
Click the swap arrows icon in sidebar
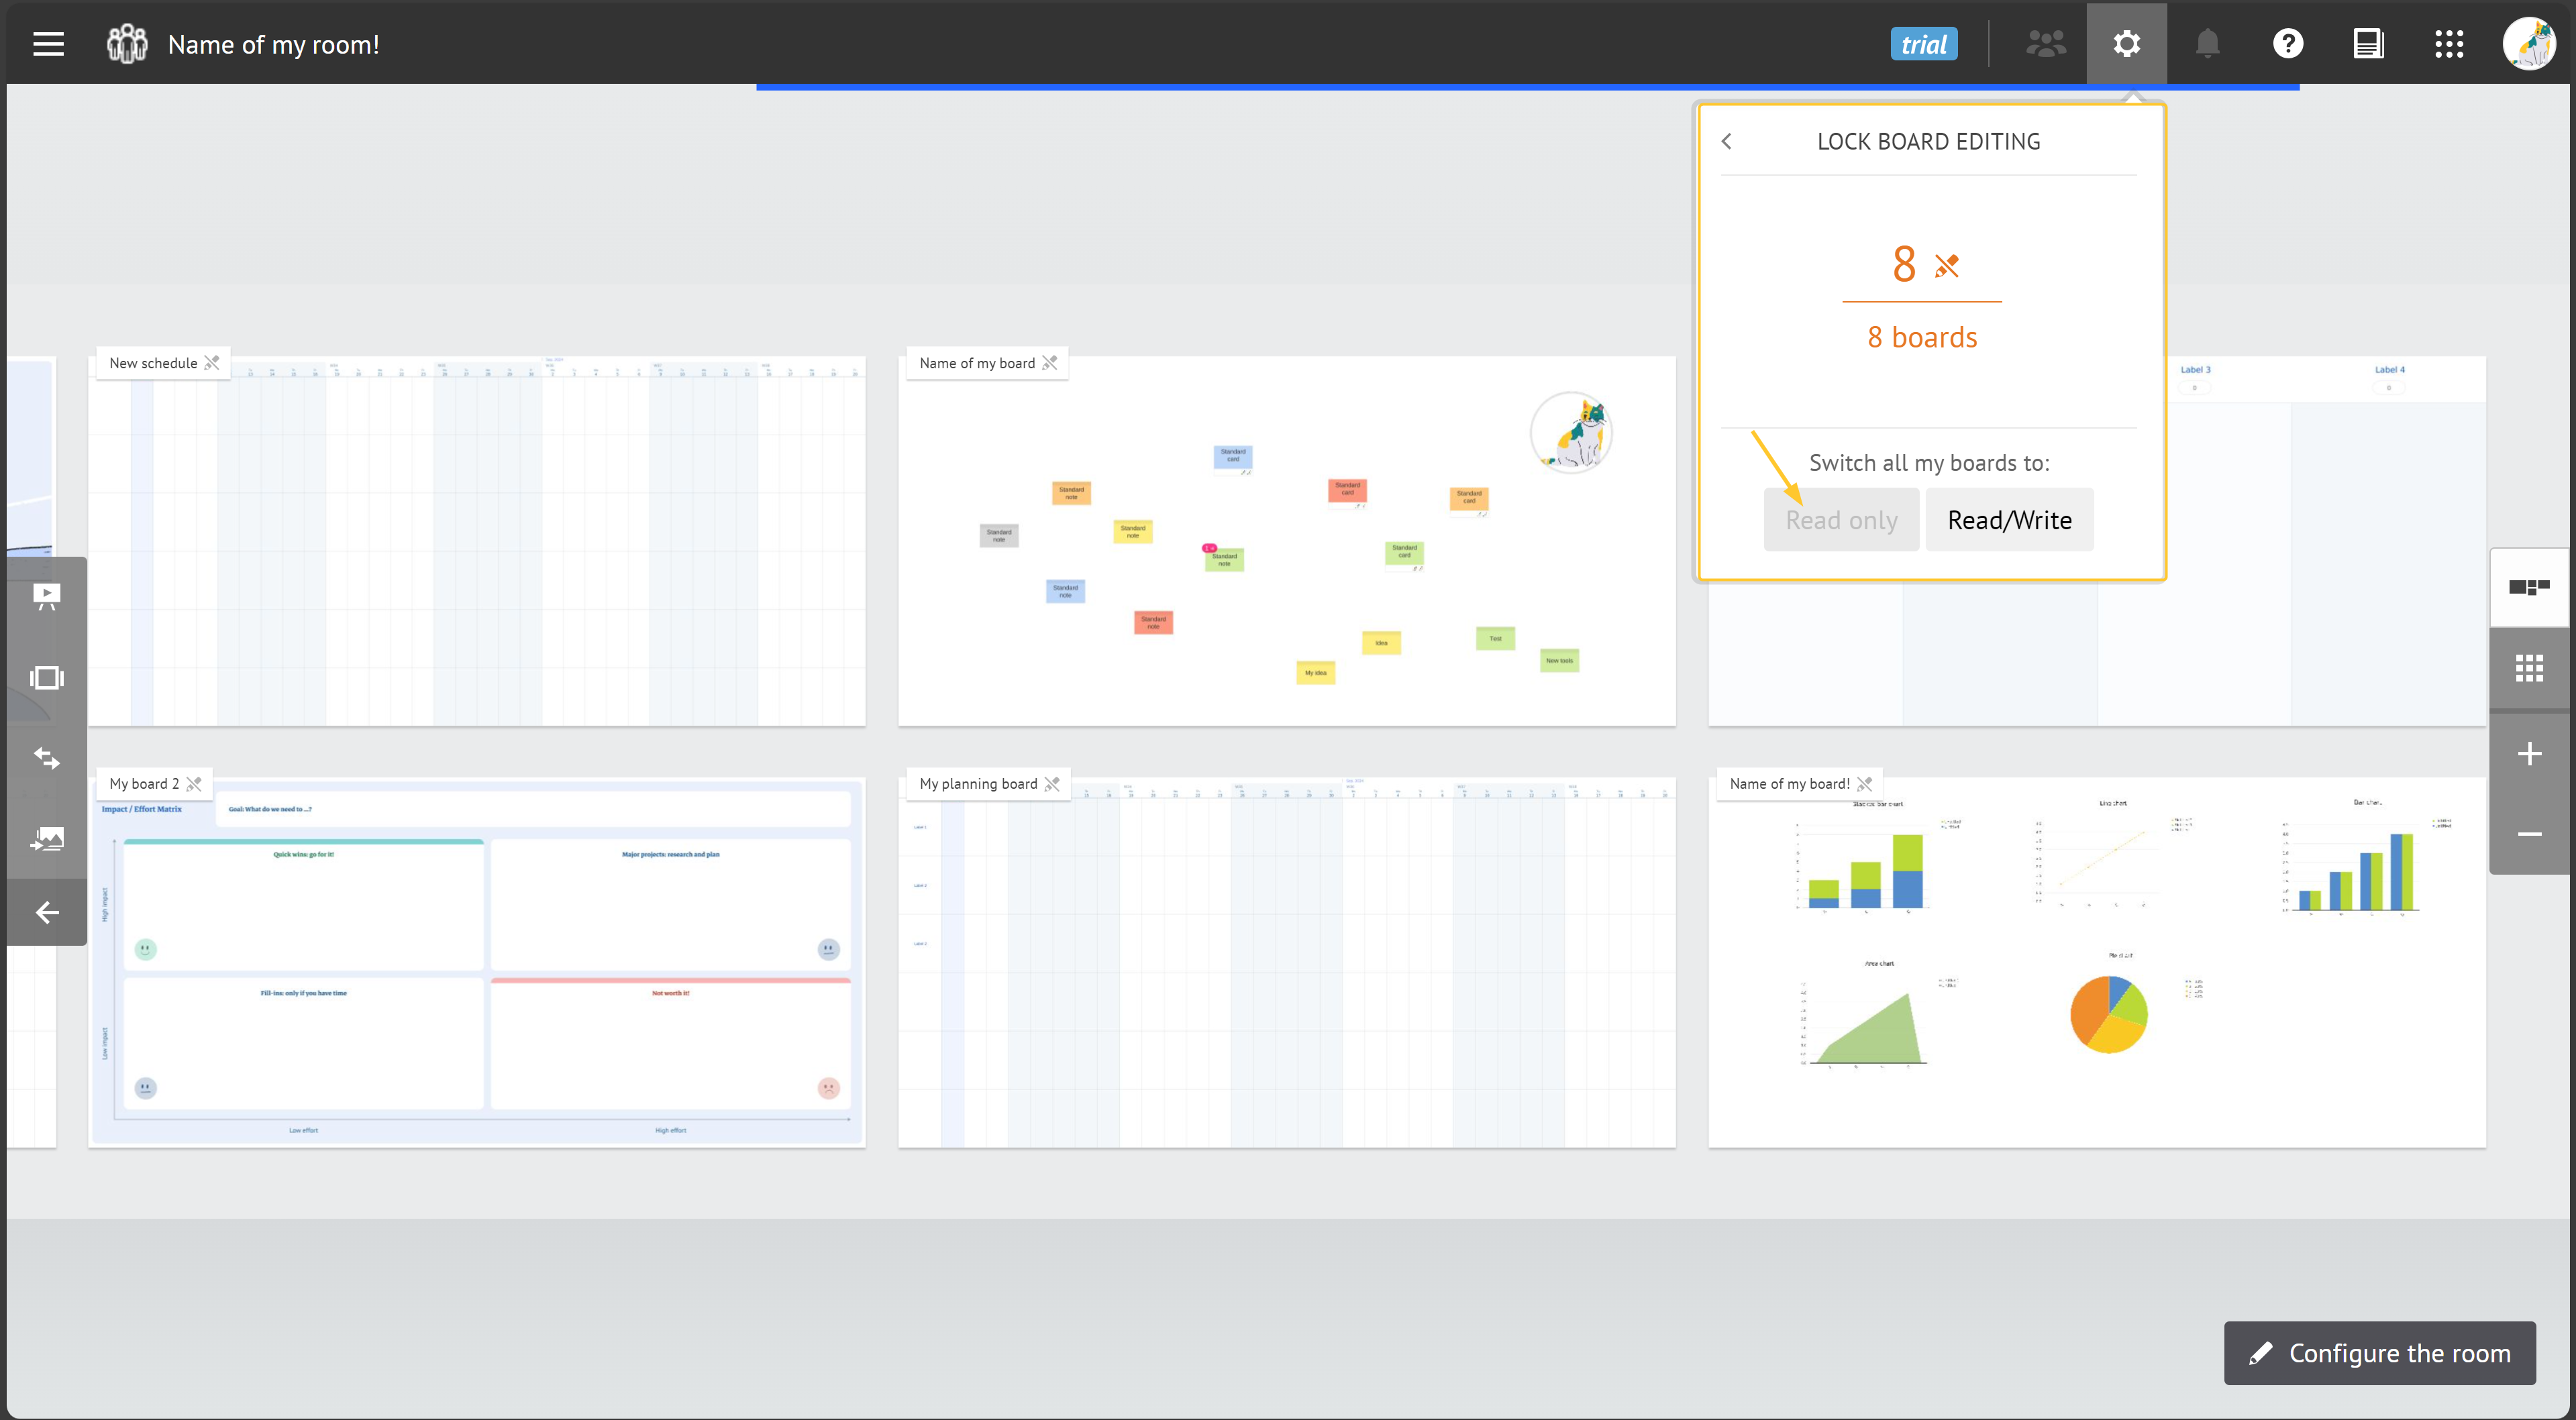point(47,759)
